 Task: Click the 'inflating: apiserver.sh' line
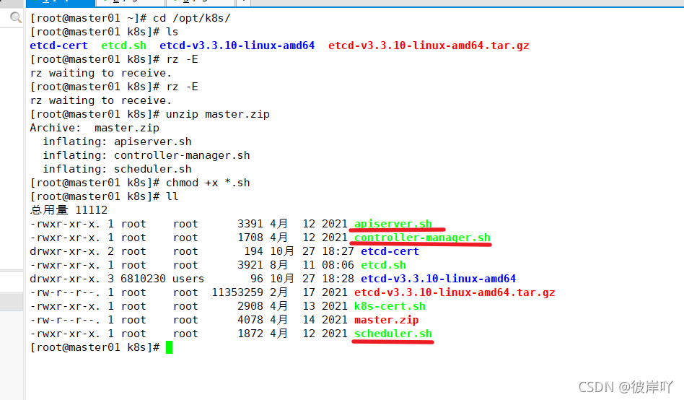click(117, 142)
